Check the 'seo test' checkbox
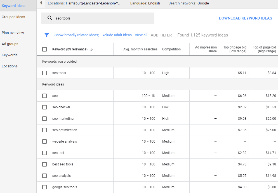This screenshot has height=193, width=278. [44, 153]
